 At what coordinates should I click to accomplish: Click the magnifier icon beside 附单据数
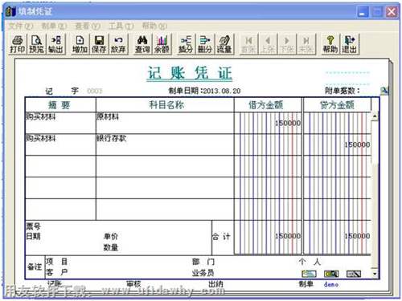384,91
